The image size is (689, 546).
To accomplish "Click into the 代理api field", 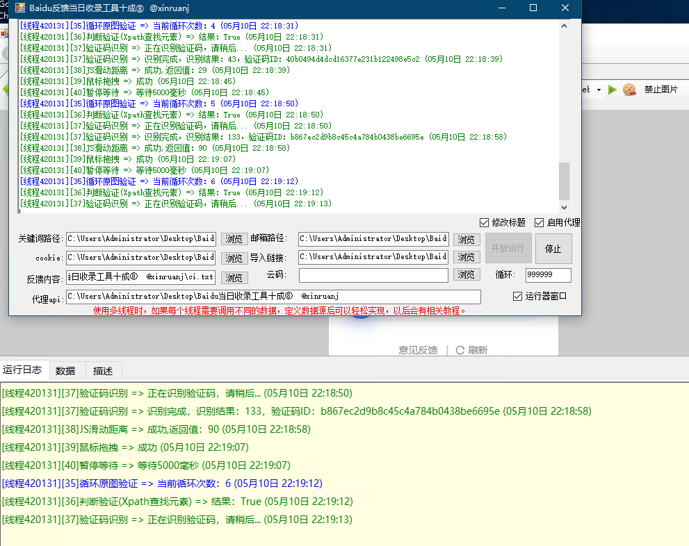I will pos(273,296).
